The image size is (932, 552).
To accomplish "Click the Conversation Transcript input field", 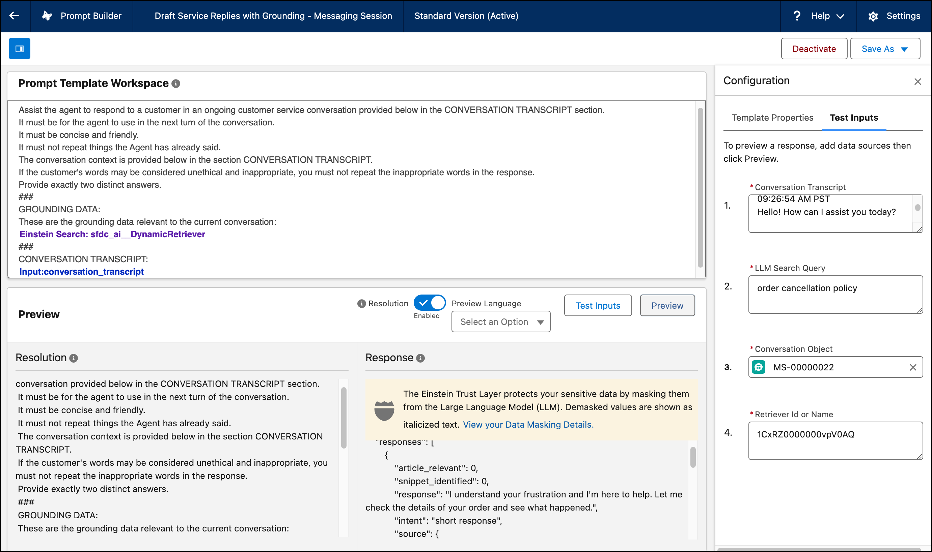I will (x=835, y=214).
